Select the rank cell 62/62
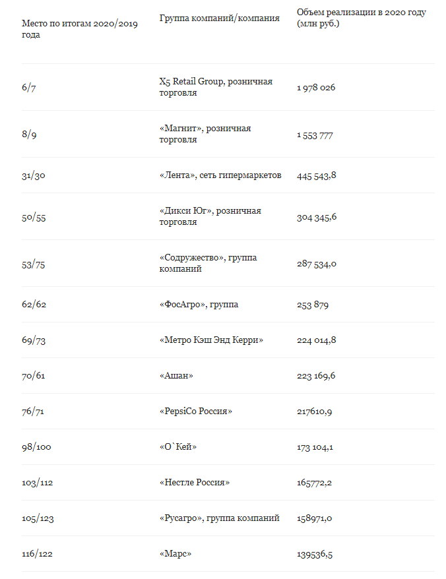The width and height of the screenshot is (446, 579). (34, 304)
